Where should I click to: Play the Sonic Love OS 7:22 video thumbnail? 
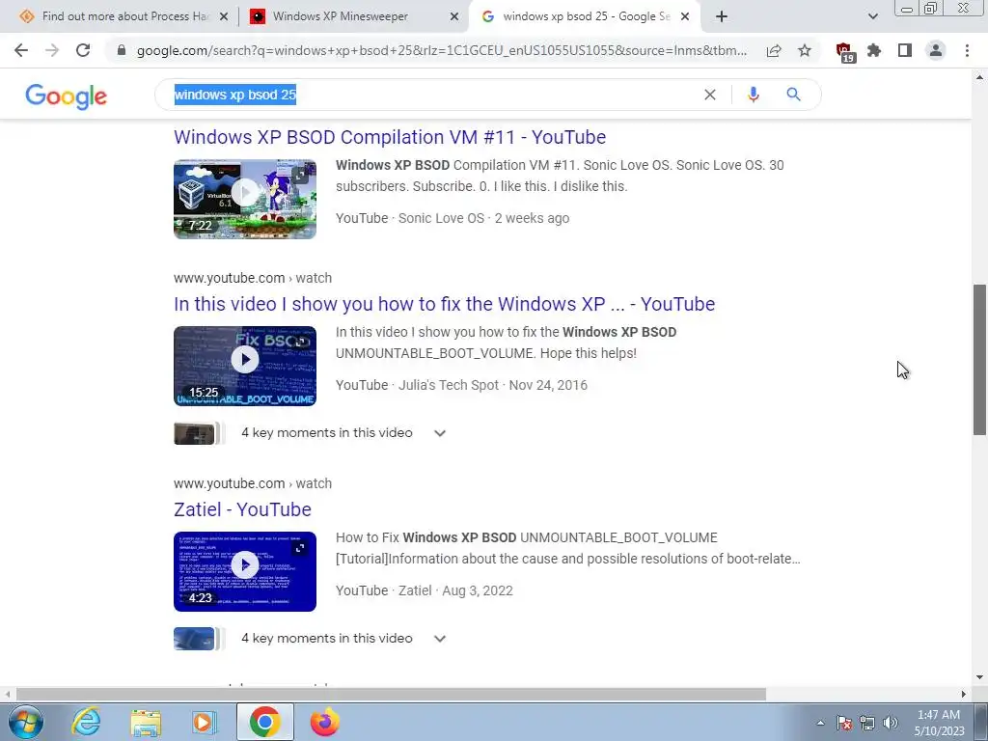click(x=245, y=199)
